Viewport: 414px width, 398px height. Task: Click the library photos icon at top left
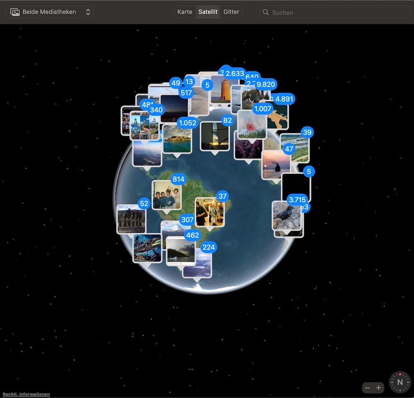tap(15, 12)
